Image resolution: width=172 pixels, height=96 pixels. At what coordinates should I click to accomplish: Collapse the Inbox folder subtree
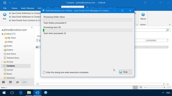tap(2, 34)
